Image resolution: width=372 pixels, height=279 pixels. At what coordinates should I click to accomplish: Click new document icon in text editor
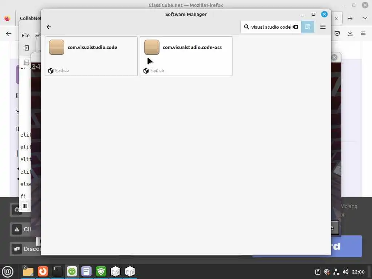click(x=27, y=48)
